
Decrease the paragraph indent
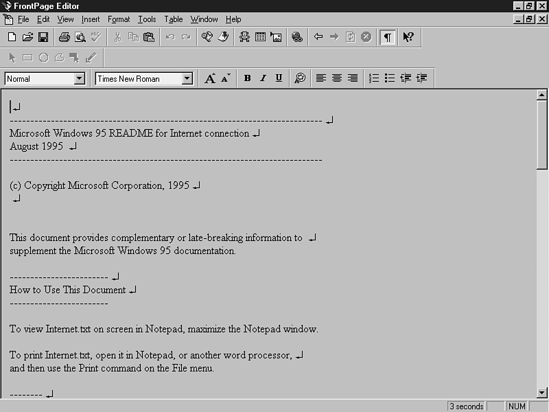[406, 78]
